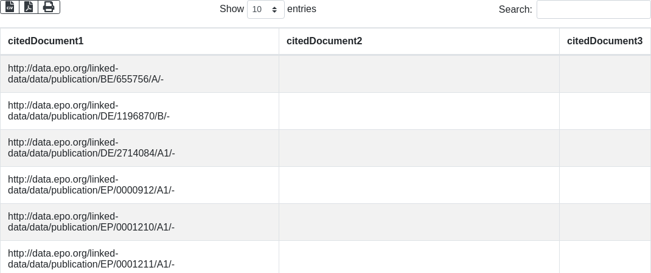This screenshot has height=273, width=651.
Task: Click the BE/655756/A/- publication URL
Action: point(86,74)
